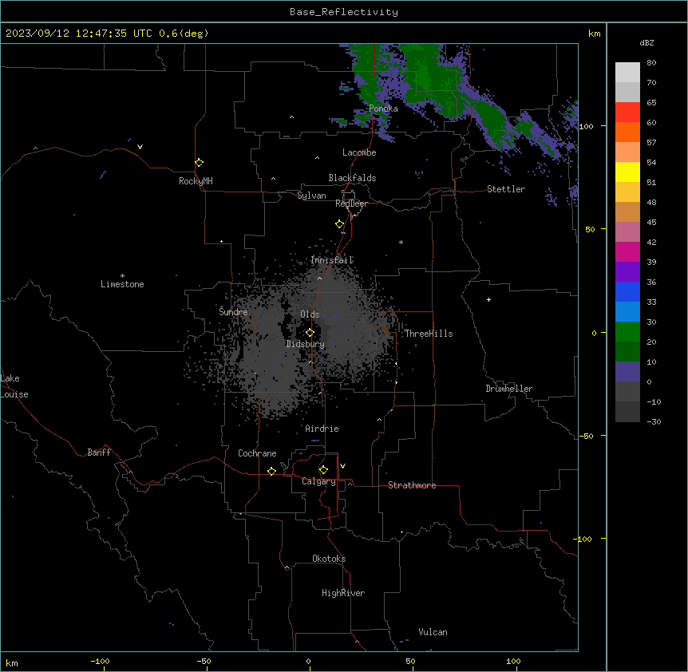Click the Olds town label

pyautogui.click(x=310, y=314)
